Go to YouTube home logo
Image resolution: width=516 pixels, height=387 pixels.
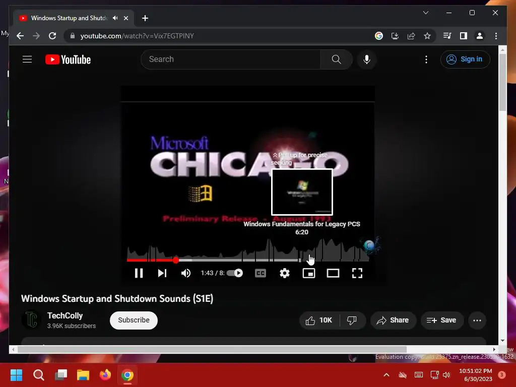pyautogui.click(x=68, y=59)
